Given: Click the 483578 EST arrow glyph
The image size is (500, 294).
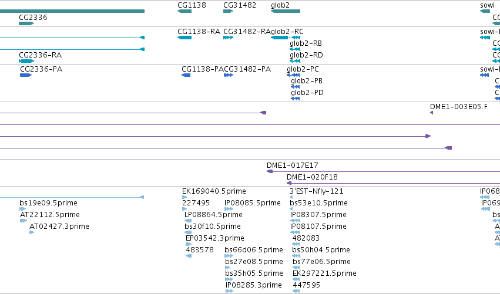Looking at the screenshot, I should pos(189,256).
